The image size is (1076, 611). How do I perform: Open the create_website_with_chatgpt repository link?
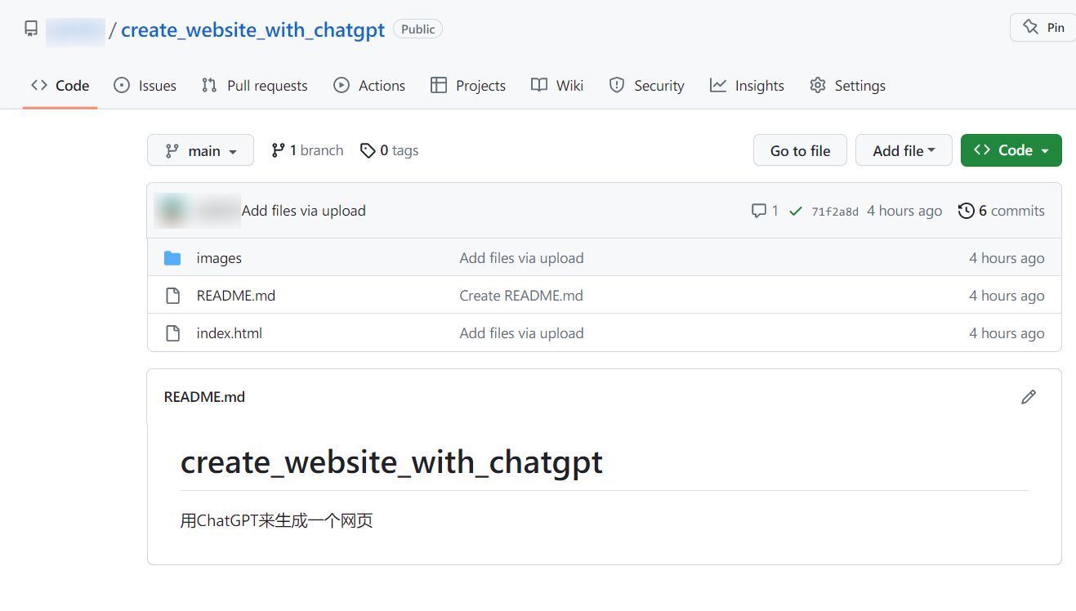(x=252, y=30)
